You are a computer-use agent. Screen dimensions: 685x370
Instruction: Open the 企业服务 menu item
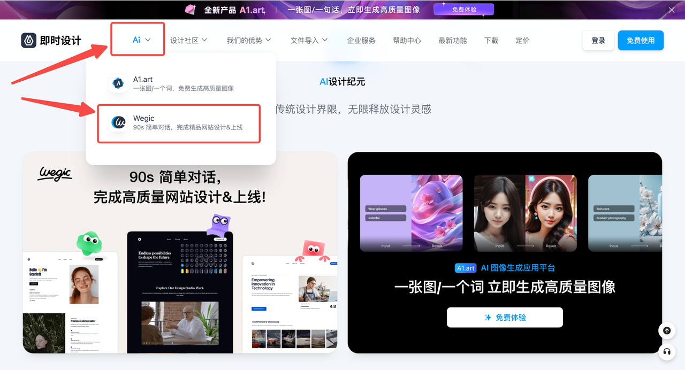tap(361, 40)
